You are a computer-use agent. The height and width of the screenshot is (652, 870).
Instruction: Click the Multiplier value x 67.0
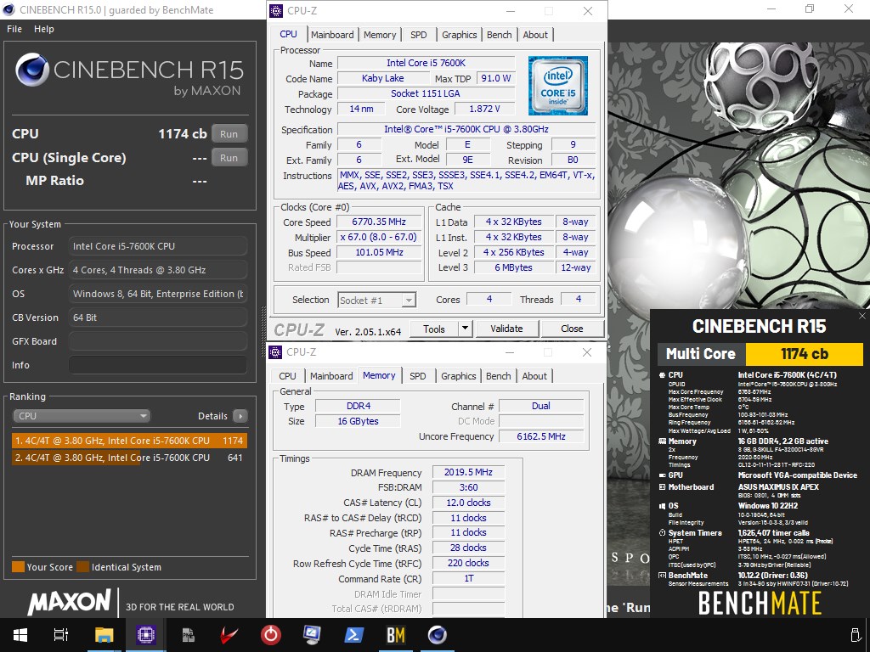point(379,237)
